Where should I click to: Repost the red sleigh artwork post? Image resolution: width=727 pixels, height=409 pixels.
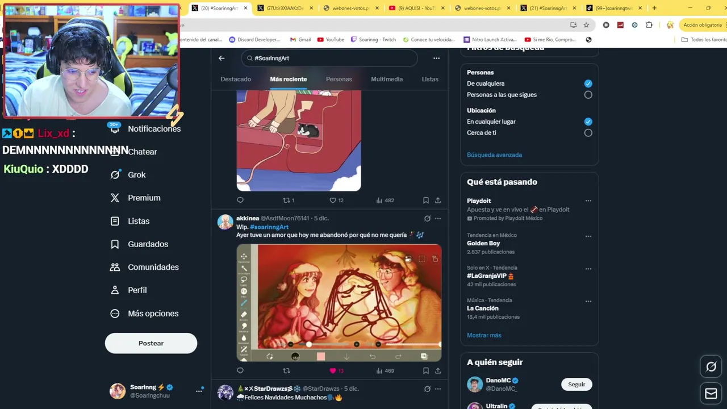[289, 200]
